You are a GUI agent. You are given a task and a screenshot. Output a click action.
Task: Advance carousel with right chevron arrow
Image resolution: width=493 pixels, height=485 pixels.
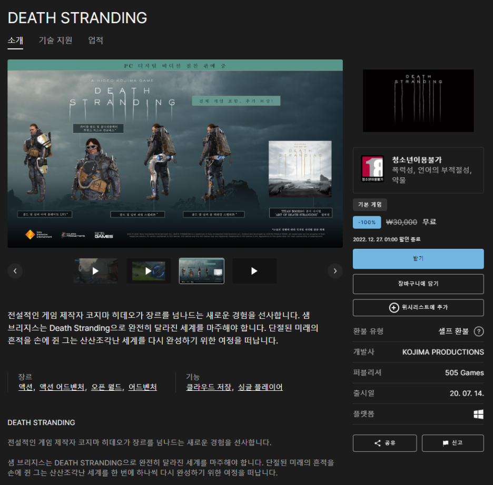tap(335, 271)
